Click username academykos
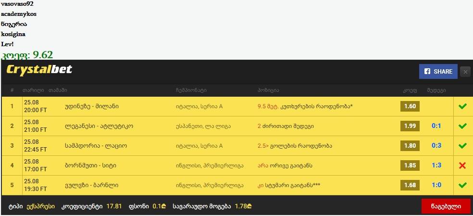This screenshot has height=216, width=473. click(19, 14)
